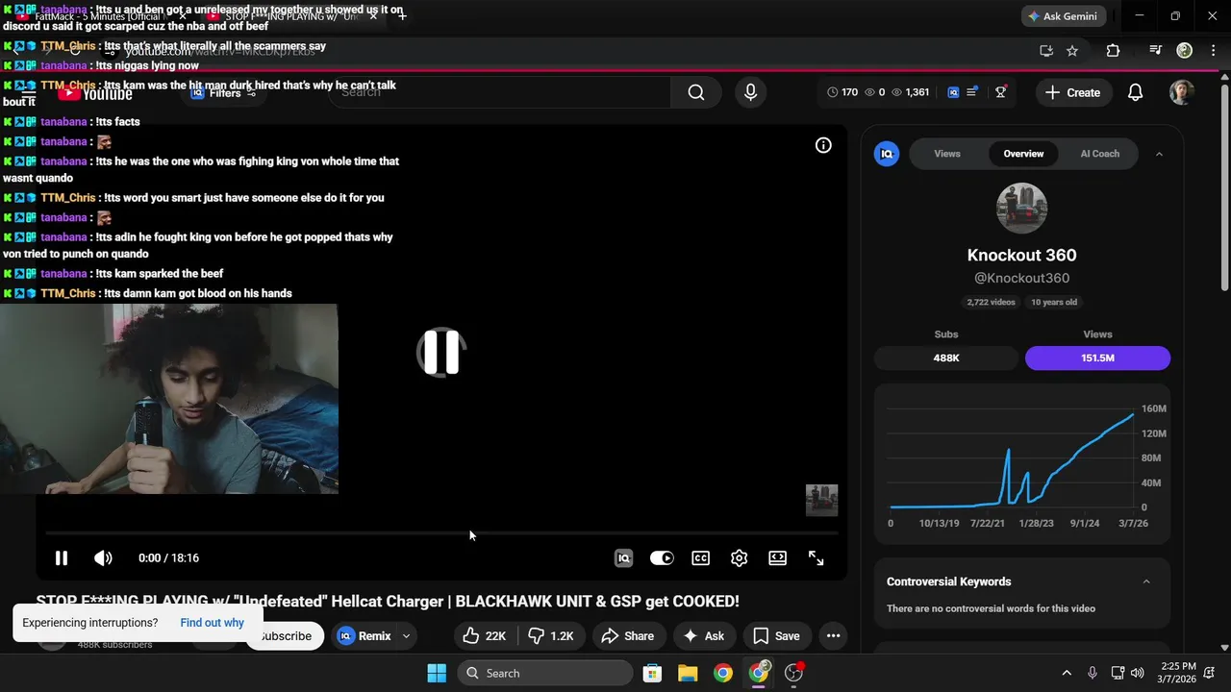Click the Ask button under the video

[704, 635]
